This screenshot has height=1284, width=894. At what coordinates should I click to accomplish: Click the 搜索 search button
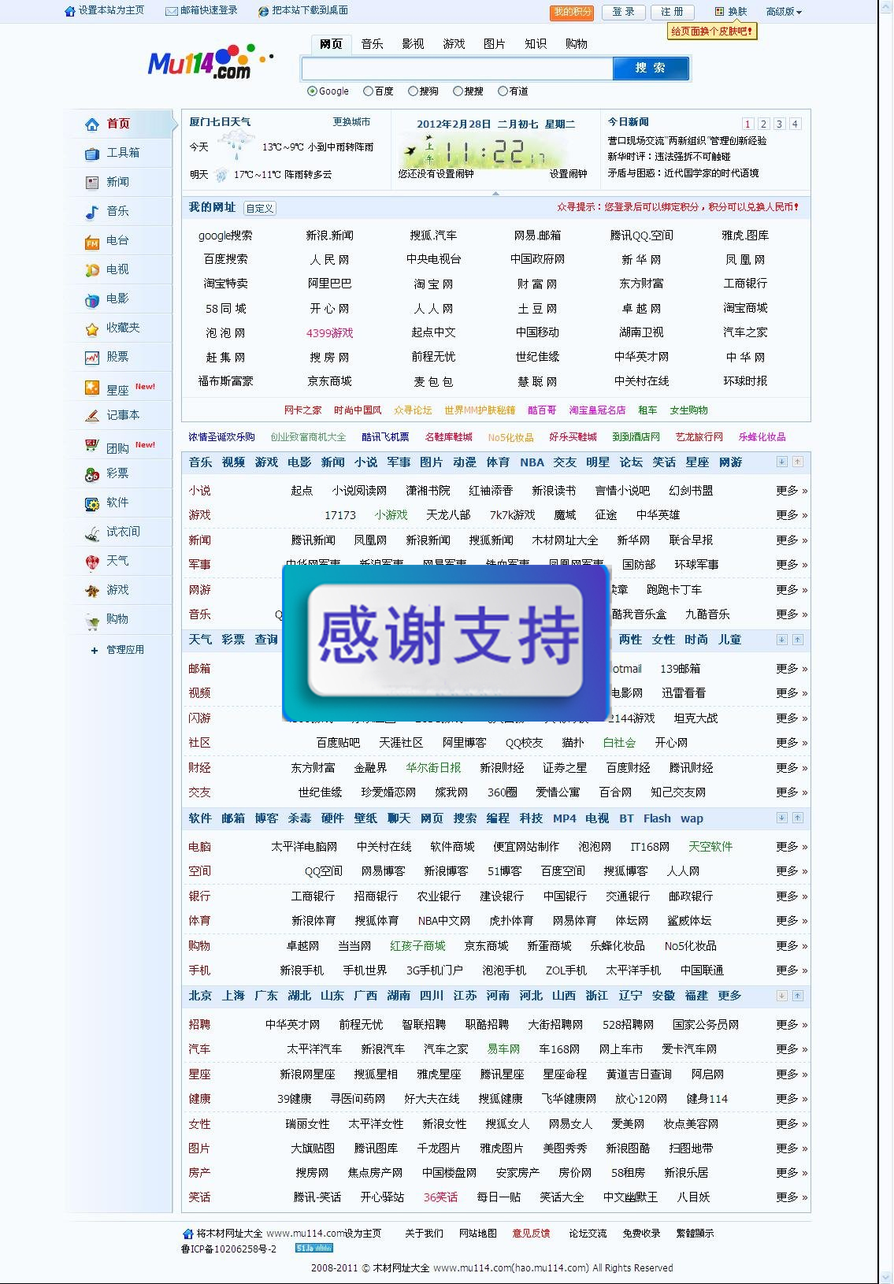click(x=651, y=69)
